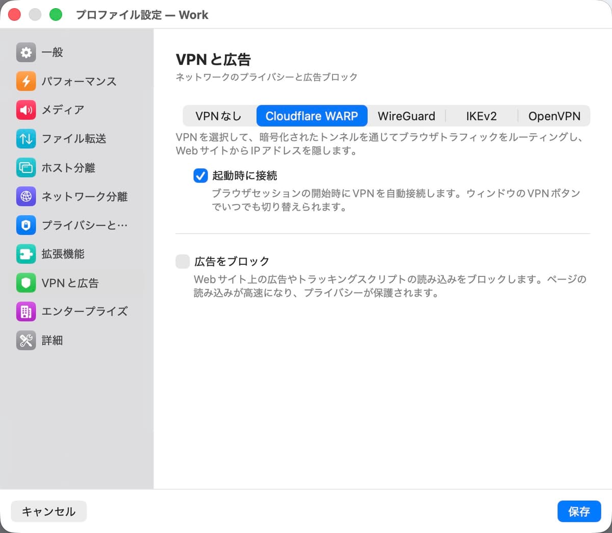Click the 広告をブロック label text

pos(232,261)
